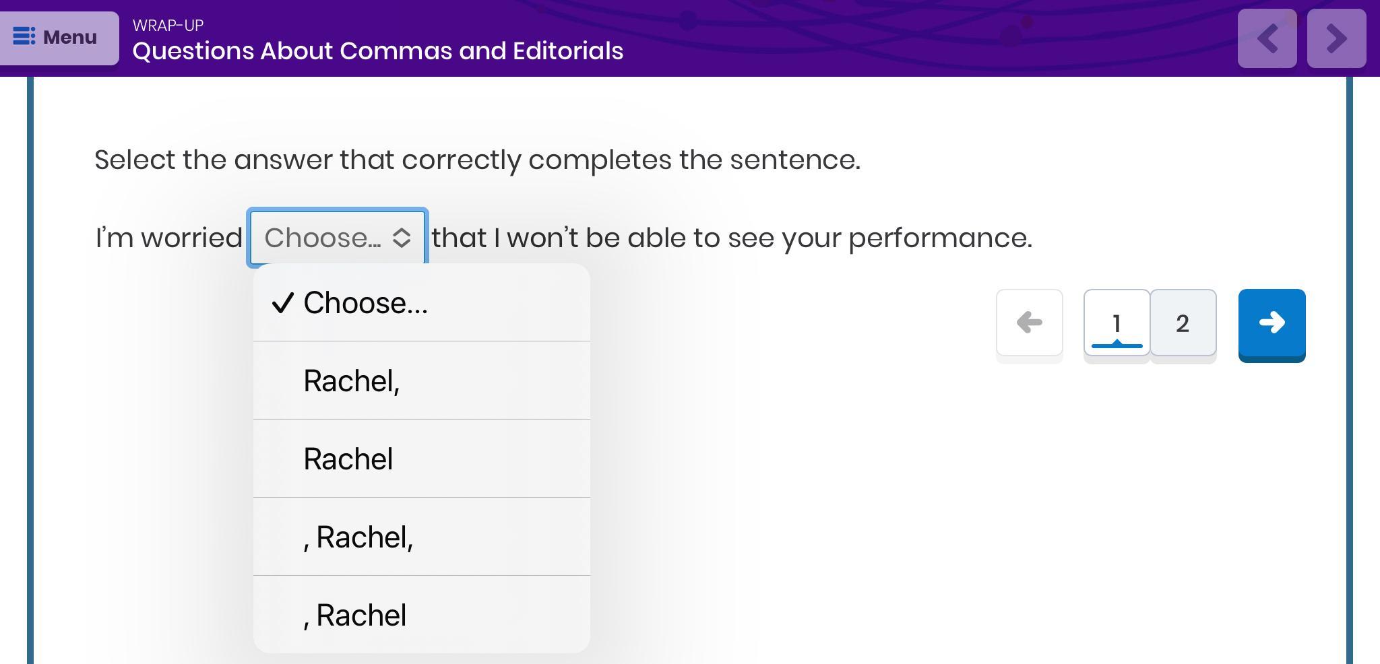Click the checkmark next to Choose... option

pos(283,303)
